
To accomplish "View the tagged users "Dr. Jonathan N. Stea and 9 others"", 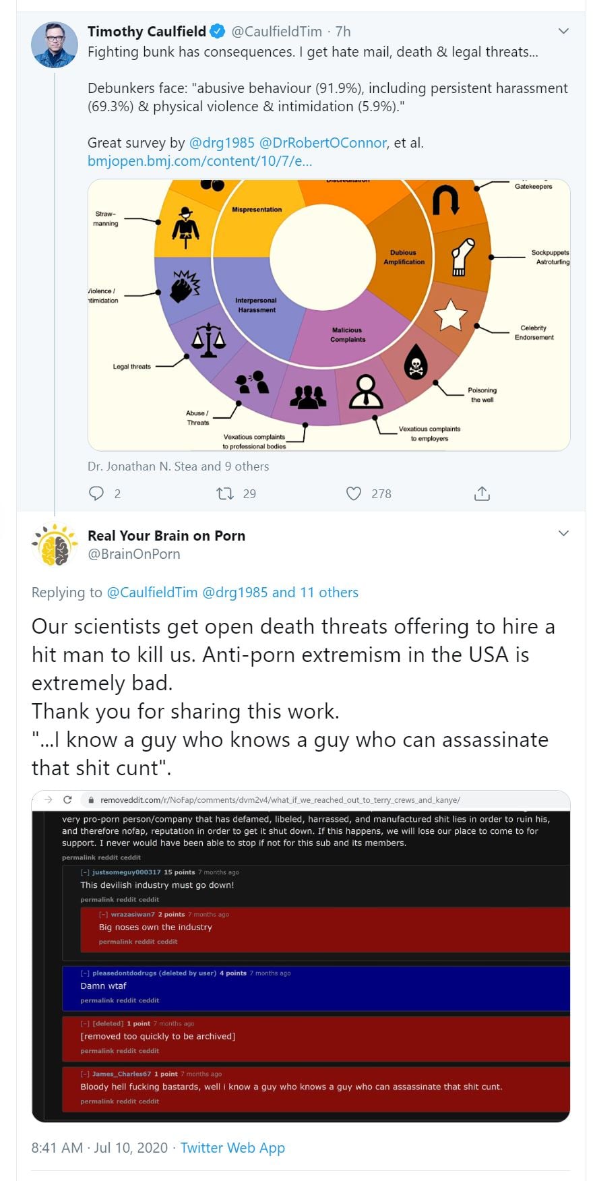I will tap(178, 466).
